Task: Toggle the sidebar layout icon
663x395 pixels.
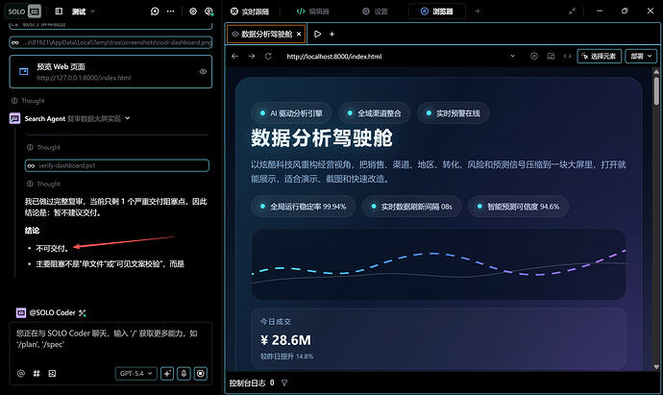Action: click(x=59, y=12)
